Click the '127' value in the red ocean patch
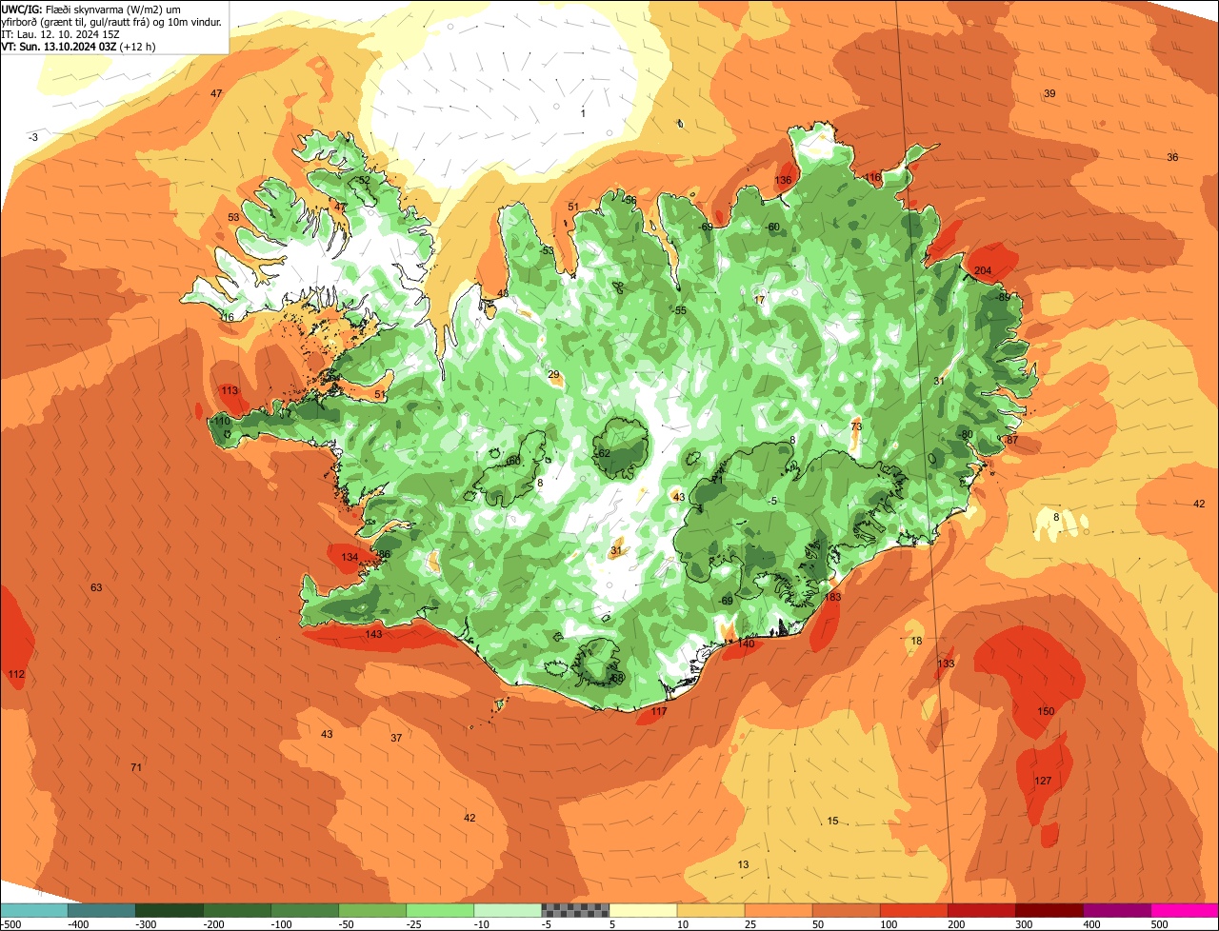1219x931 pixels. pyautogui.click(x=1043, y=782)
